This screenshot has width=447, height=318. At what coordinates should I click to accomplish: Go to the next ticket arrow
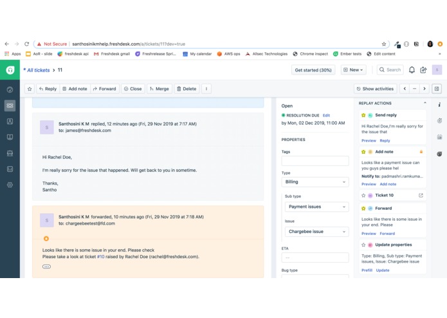pos(424,89)
